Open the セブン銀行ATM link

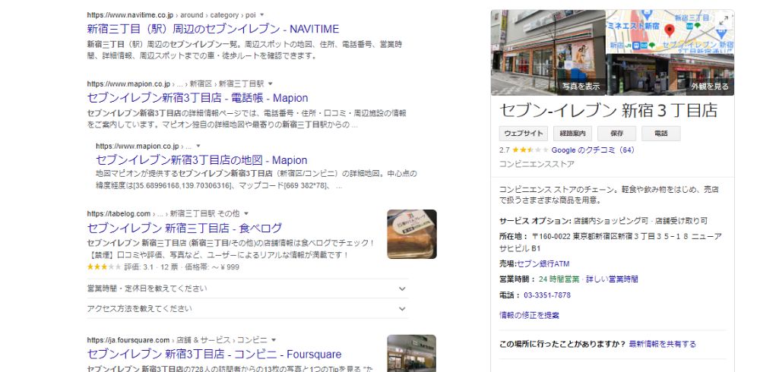click(543, 264)
